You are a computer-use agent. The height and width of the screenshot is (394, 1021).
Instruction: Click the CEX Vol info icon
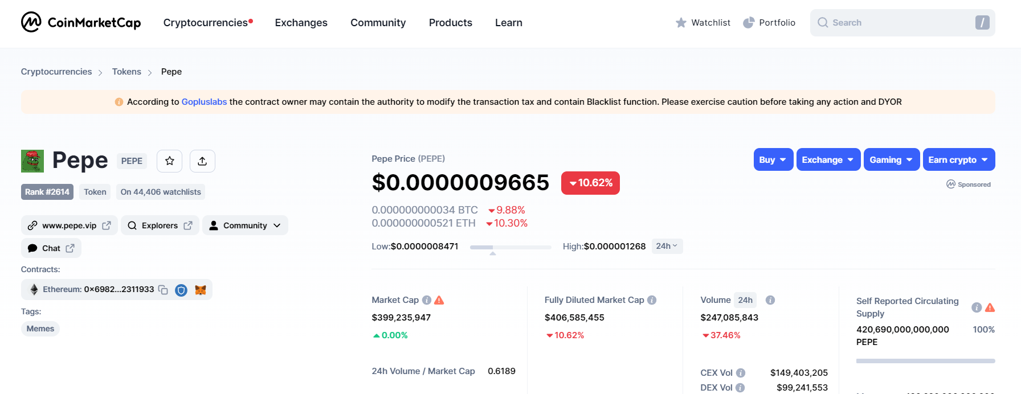pyautogui.click(x=741, y=373)
